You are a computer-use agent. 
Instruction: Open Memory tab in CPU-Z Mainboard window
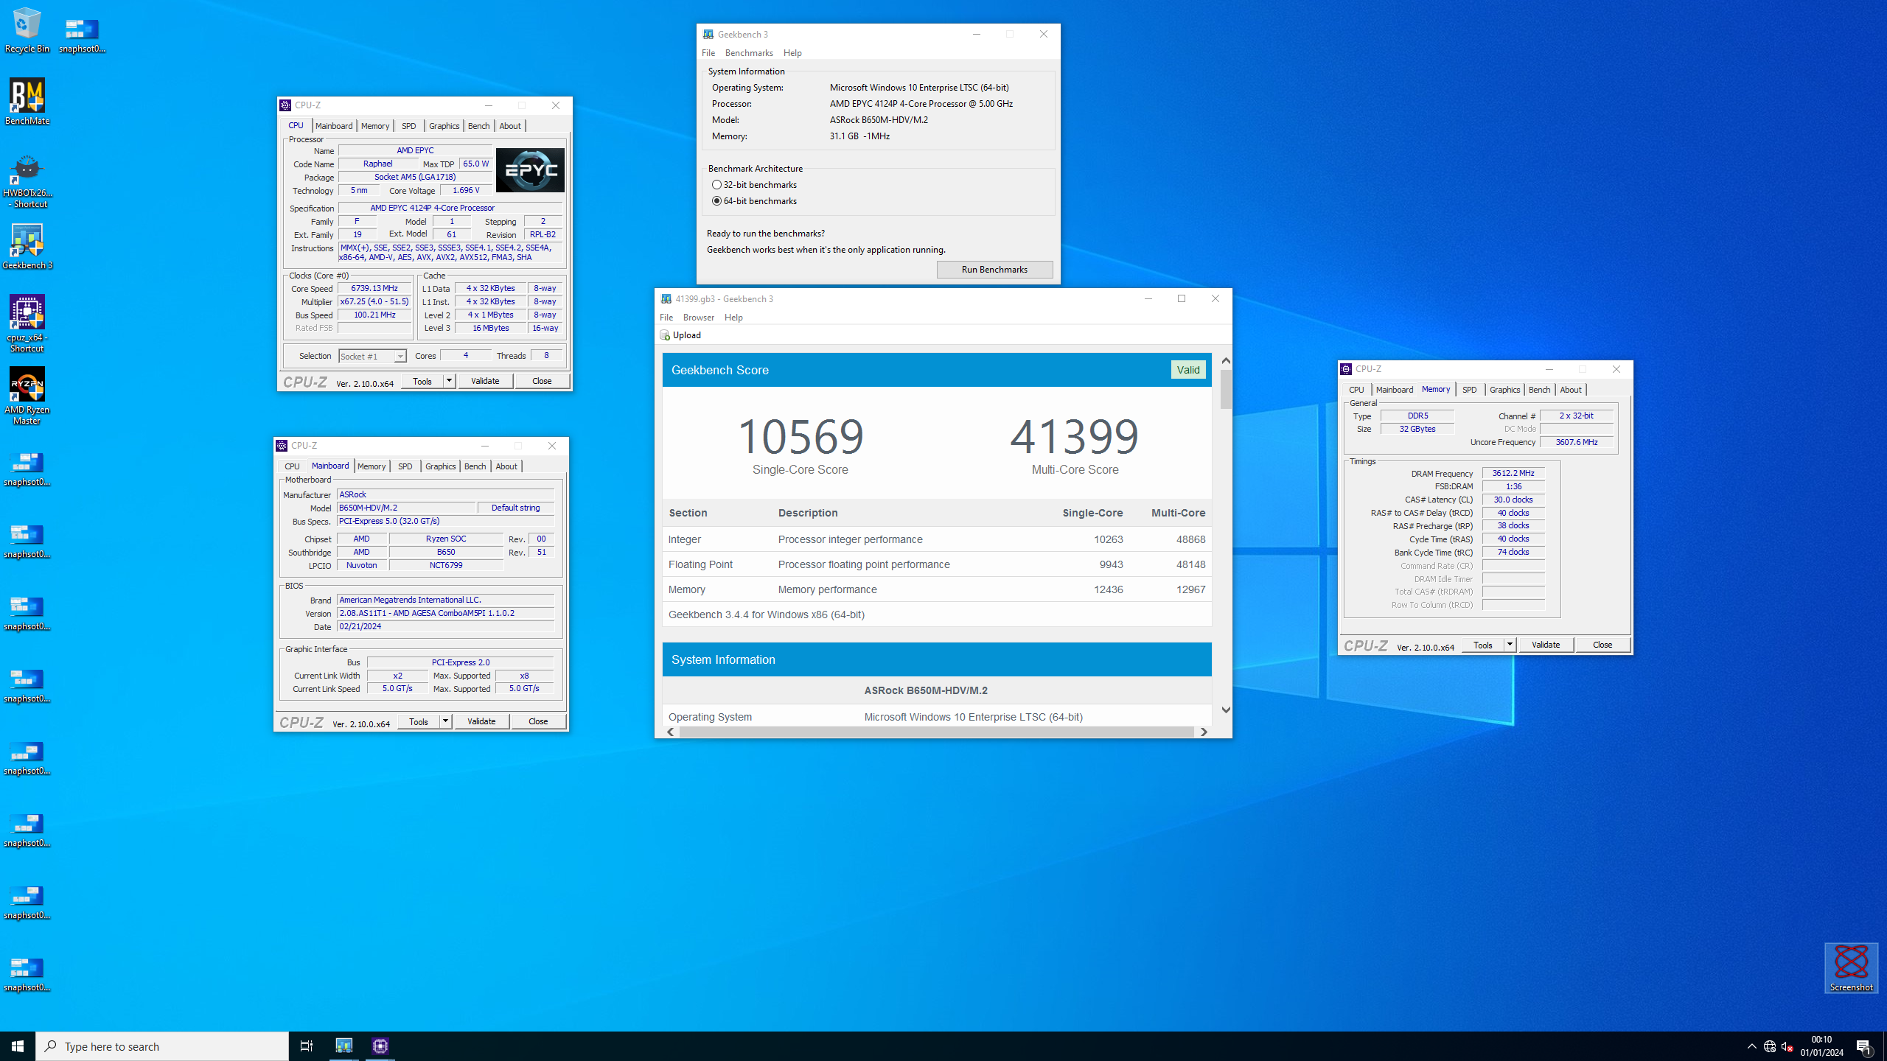[x=372, y=466]
